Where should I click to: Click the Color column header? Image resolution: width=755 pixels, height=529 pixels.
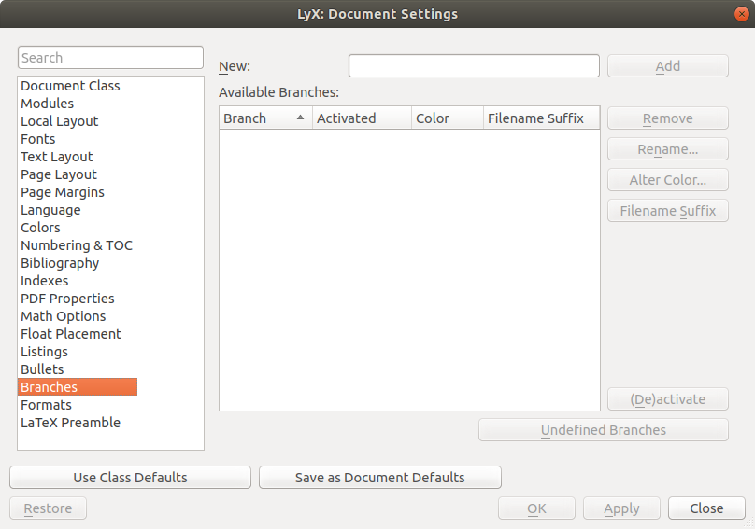[447, 118]
